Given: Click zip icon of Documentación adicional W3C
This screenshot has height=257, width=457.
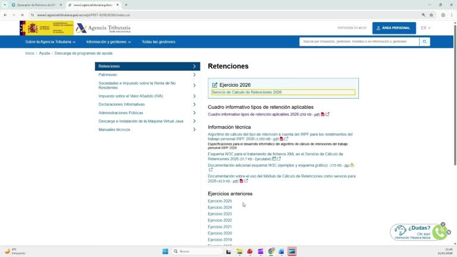Looking at the screenshot, I should pyautogui.click(x=352, y=165).
